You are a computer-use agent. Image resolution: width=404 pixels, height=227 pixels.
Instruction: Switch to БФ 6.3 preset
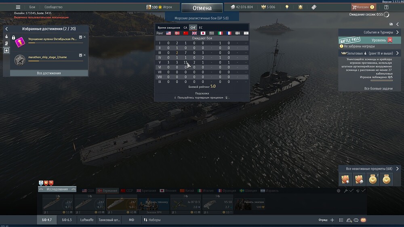[67, 220]
